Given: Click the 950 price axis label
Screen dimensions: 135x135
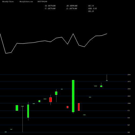Looking at the screenshot, I should 129,118.
